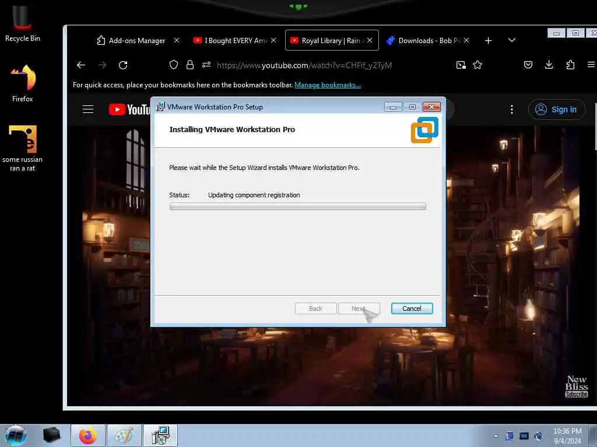This screenshot has height=447, width=597.
Task: Open Firefox extensions puzzle icon
Action: click(570, 65)
